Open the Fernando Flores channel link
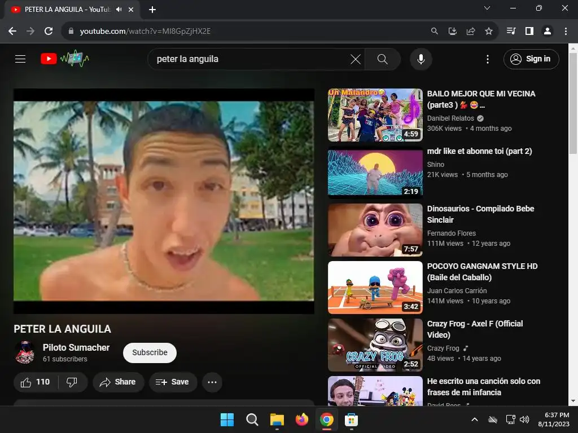This screenshot has width=578, height=433. point(451,233)
